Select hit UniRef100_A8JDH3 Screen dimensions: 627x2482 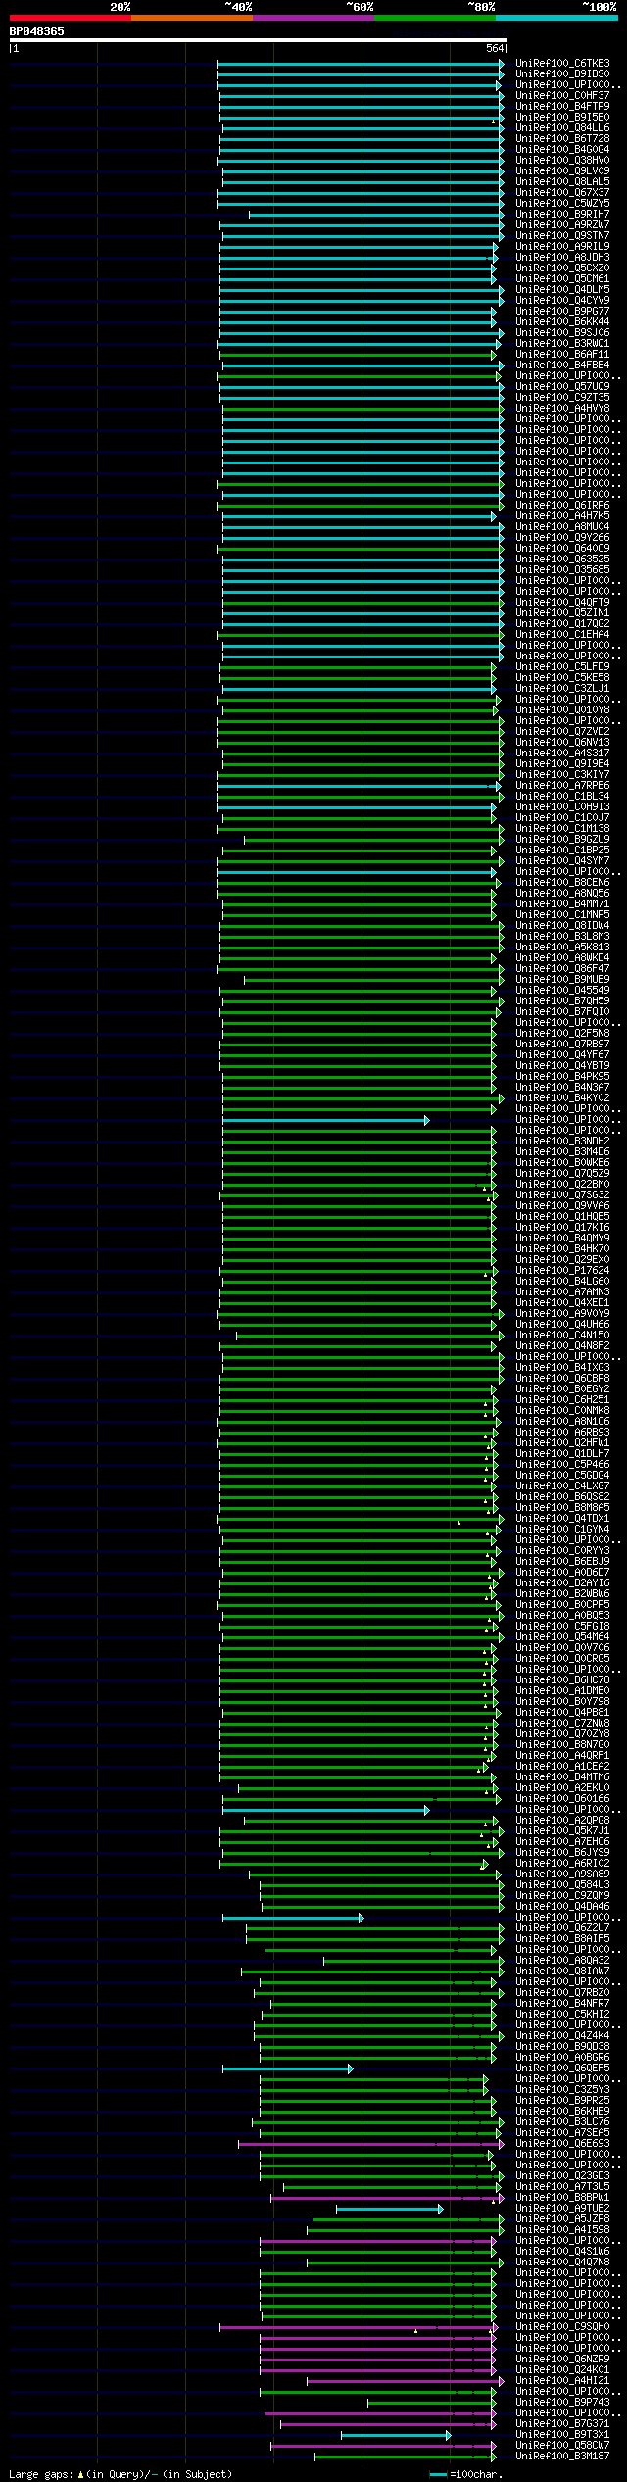pyautogui.click(x=562, y=258)
